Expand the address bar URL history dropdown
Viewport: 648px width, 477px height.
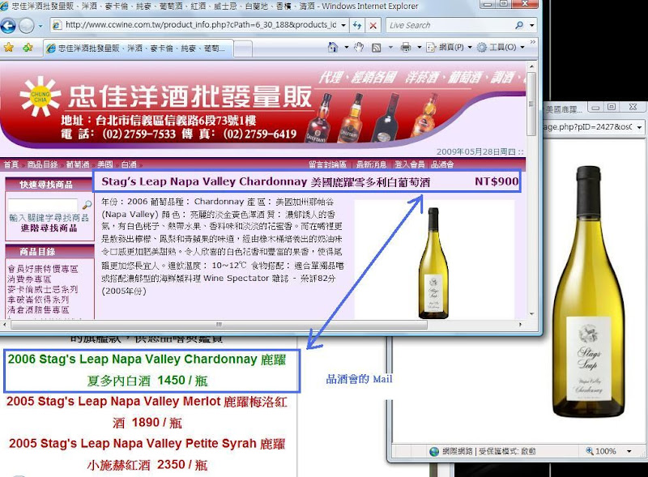point(343,25)
